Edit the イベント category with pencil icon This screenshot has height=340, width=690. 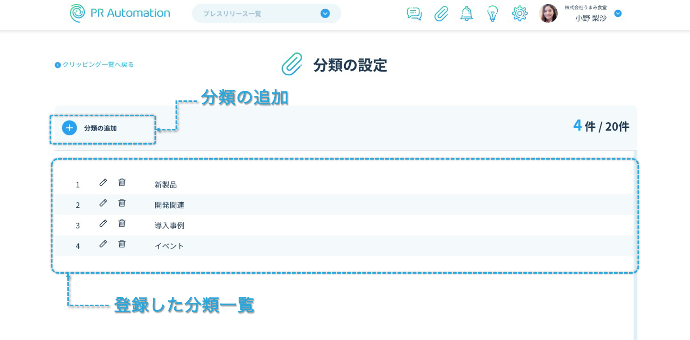click(103, 244)
